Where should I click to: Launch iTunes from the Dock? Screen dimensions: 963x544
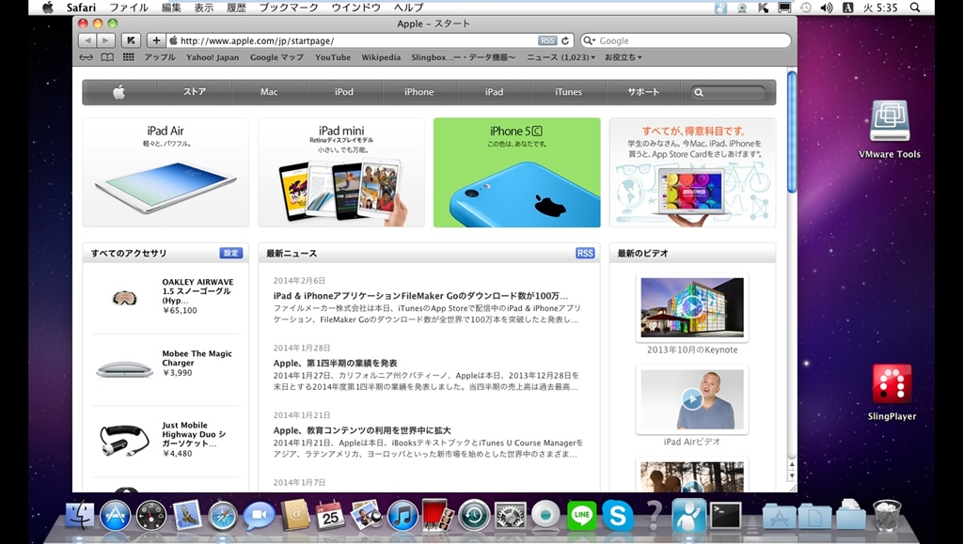point(403,515)
